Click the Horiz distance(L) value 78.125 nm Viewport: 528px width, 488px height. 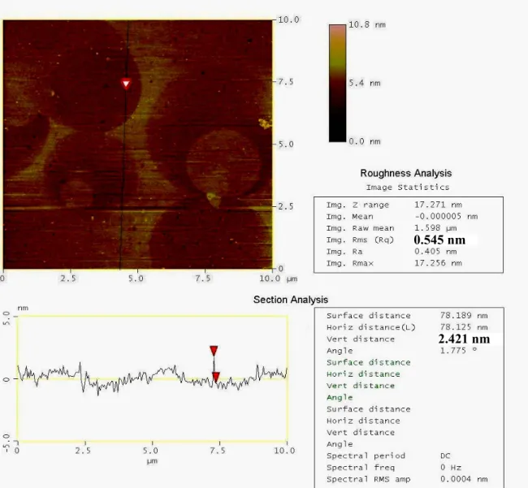pyautogui.click(x=464, y=327)
